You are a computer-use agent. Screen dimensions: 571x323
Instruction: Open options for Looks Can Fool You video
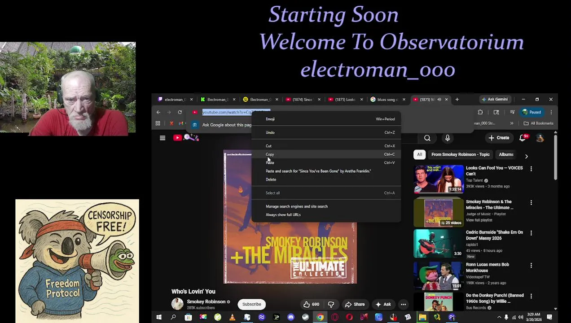coord(531,169)
